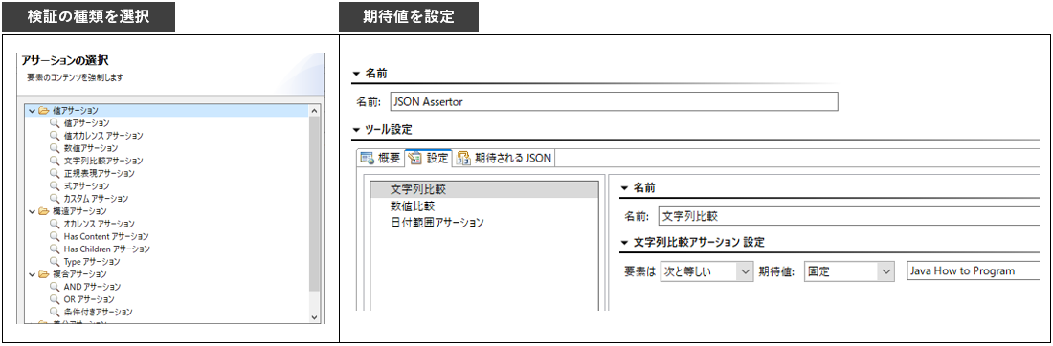Select Has Content アサーション tree item
This screenshot has width=1053, height=346.
[x=106, y=237]
